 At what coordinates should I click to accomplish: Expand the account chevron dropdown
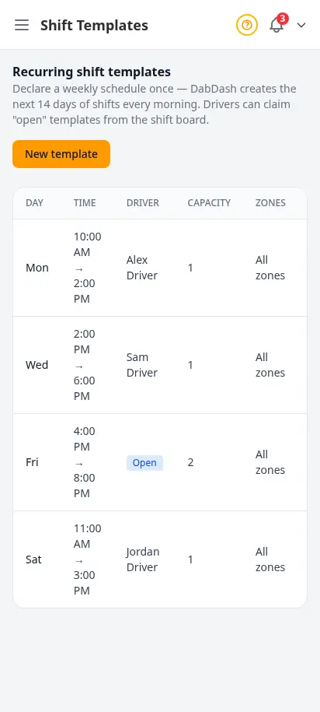point(301,25)
